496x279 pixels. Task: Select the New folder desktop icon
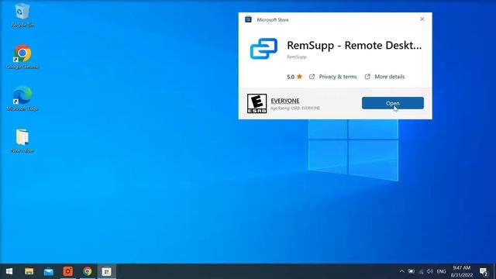22,141
